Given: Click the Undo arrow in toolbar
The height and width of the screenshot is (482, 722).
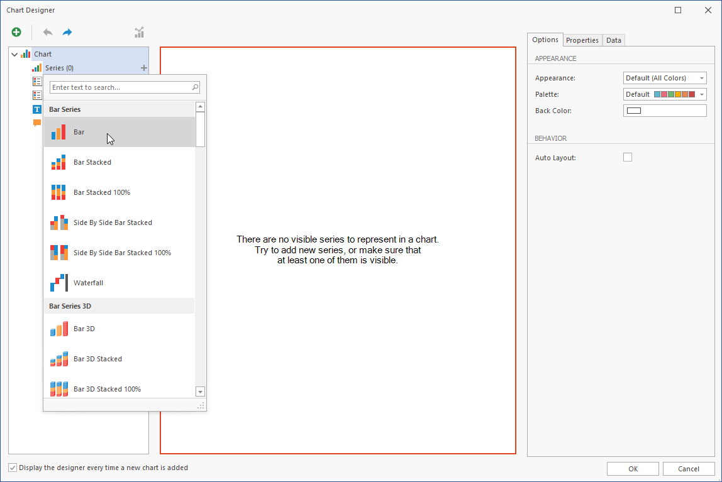Looking at the screenshot, I should point(48,32).
